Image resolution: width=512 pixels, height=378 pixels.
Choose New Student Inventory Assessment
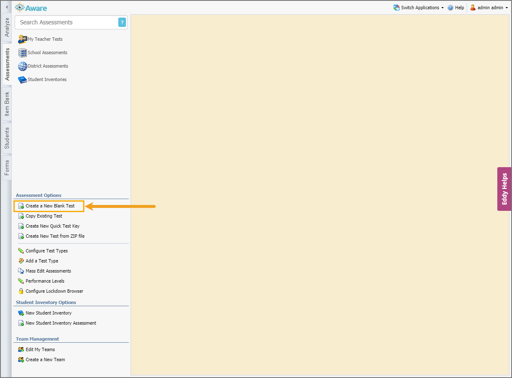(61, 323)
